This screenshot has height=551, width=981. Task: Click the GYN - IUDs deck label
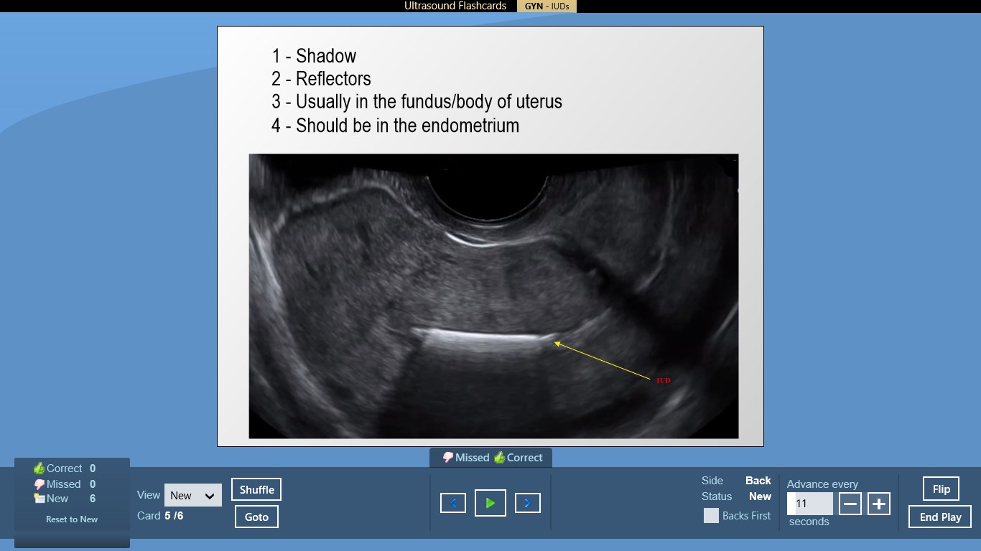546,6
